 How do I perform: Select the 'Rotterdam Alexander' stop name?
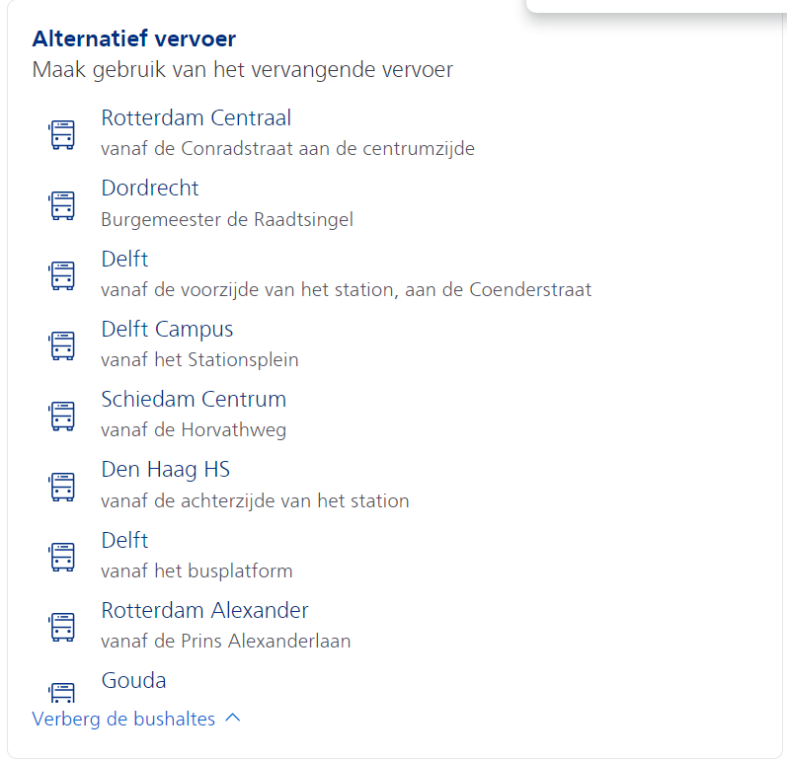204,611
